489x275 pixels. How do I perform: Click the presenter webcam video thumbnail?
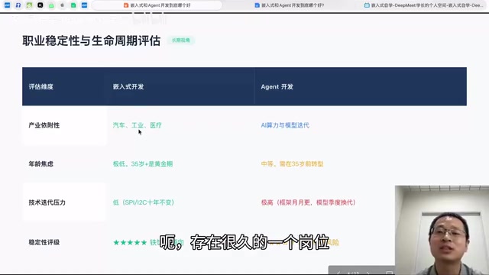(x=442, y=230)
